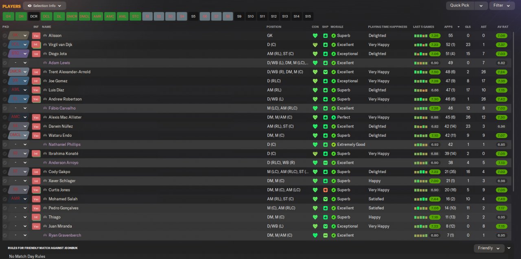Click Diogo Jota's Int info badge
The image size is (521, 259).
point(36,54)
